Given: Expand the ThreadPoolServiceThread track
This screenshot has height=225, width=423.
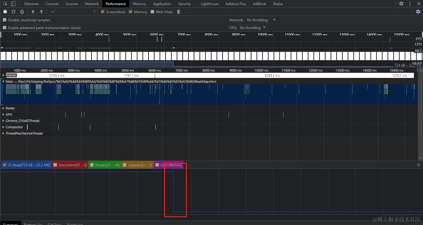Looking at the screenshot, I should click(x=3, y=133).
